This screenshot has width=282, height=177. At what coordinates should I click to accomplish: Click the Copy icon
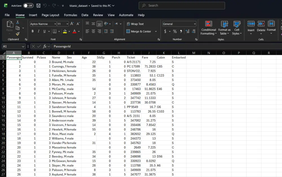(x=17, y=28)
